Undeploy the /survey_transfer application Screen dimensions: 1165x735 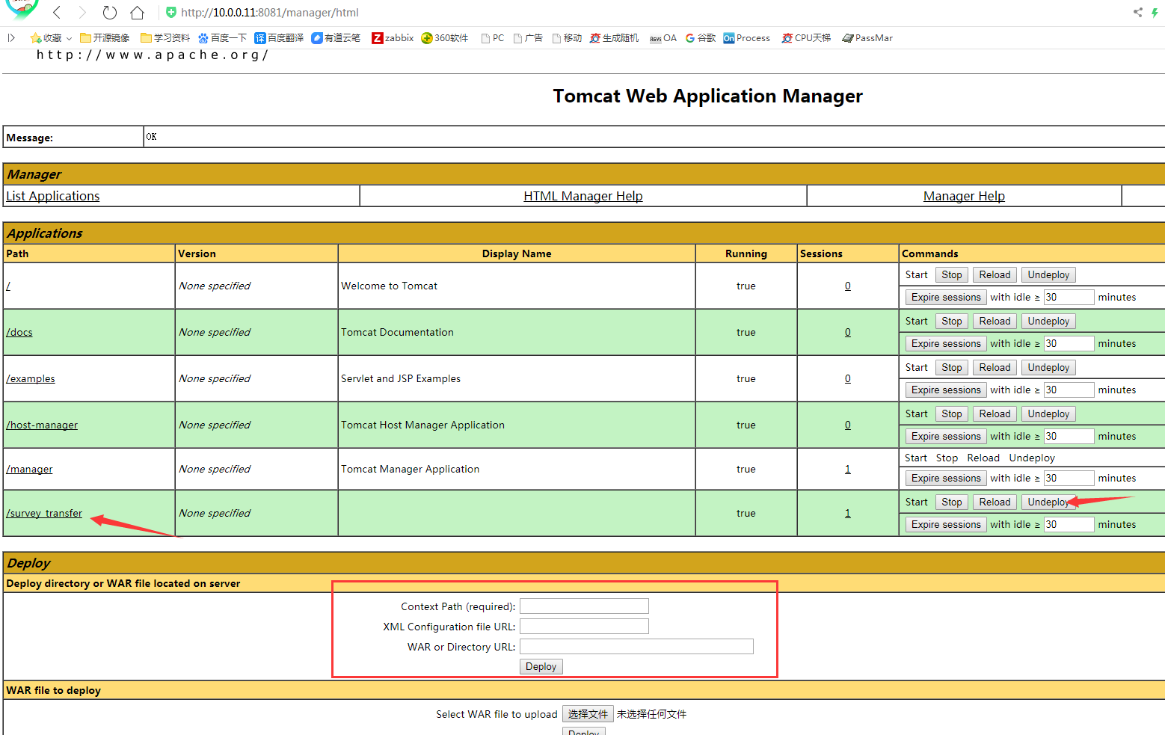coord(1048,502)
